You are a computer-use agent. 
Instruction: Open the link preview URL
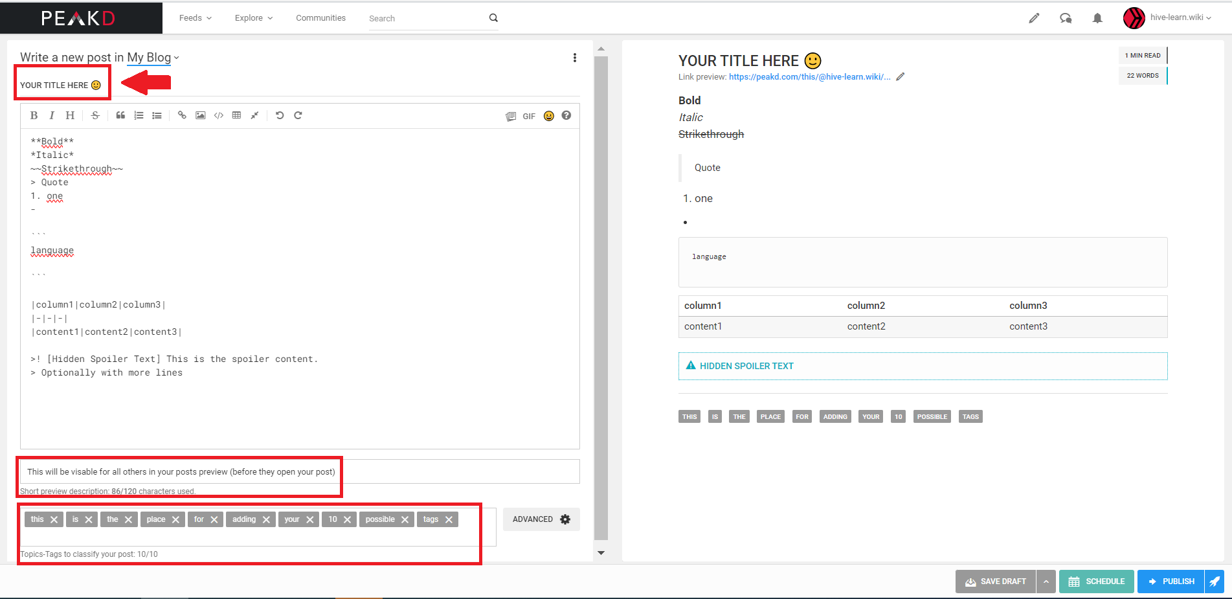[x=809, y=76]
